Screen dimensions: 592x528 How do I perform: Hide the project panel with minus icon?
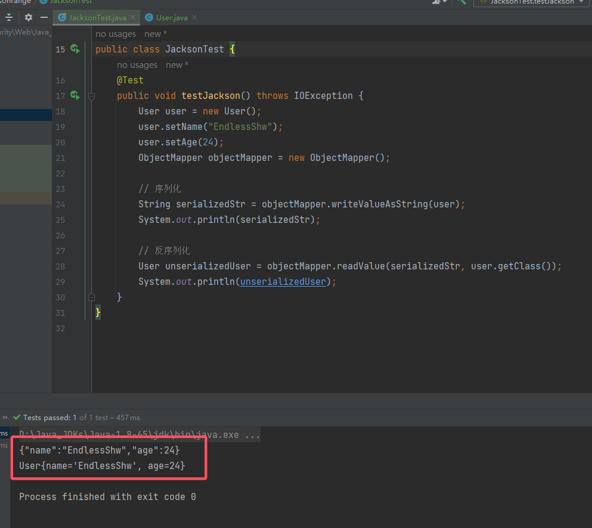(44, 17)
